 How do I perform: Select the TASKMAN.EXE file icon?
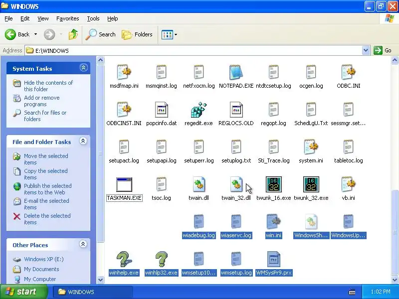[124, 184]
